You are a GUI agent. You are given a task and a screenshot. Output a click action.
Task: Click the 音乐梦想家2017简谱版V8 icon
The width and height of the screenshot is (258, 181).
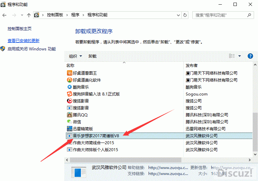click(x=69, y=136)
